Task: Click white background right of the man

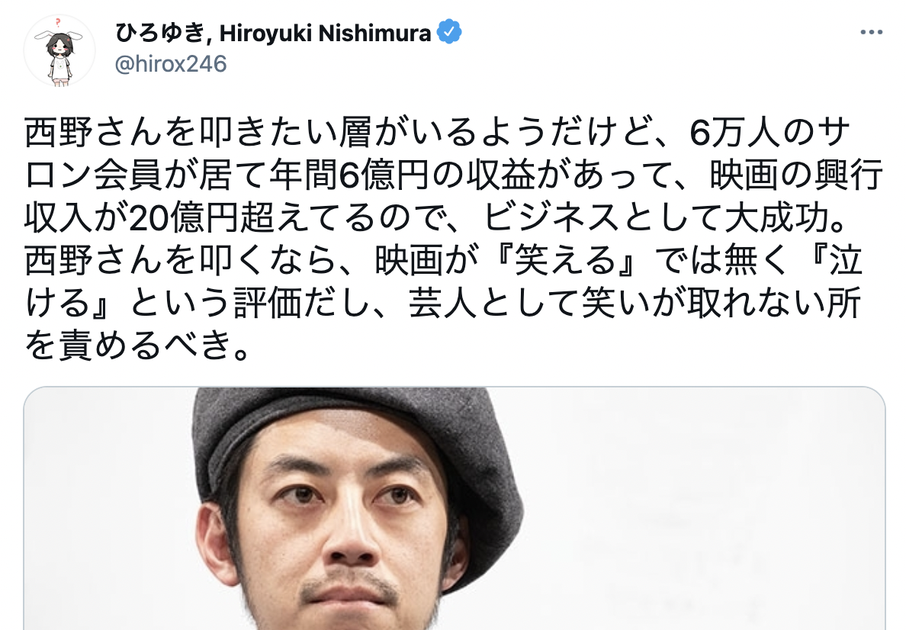Action: (x=705, y=509)
